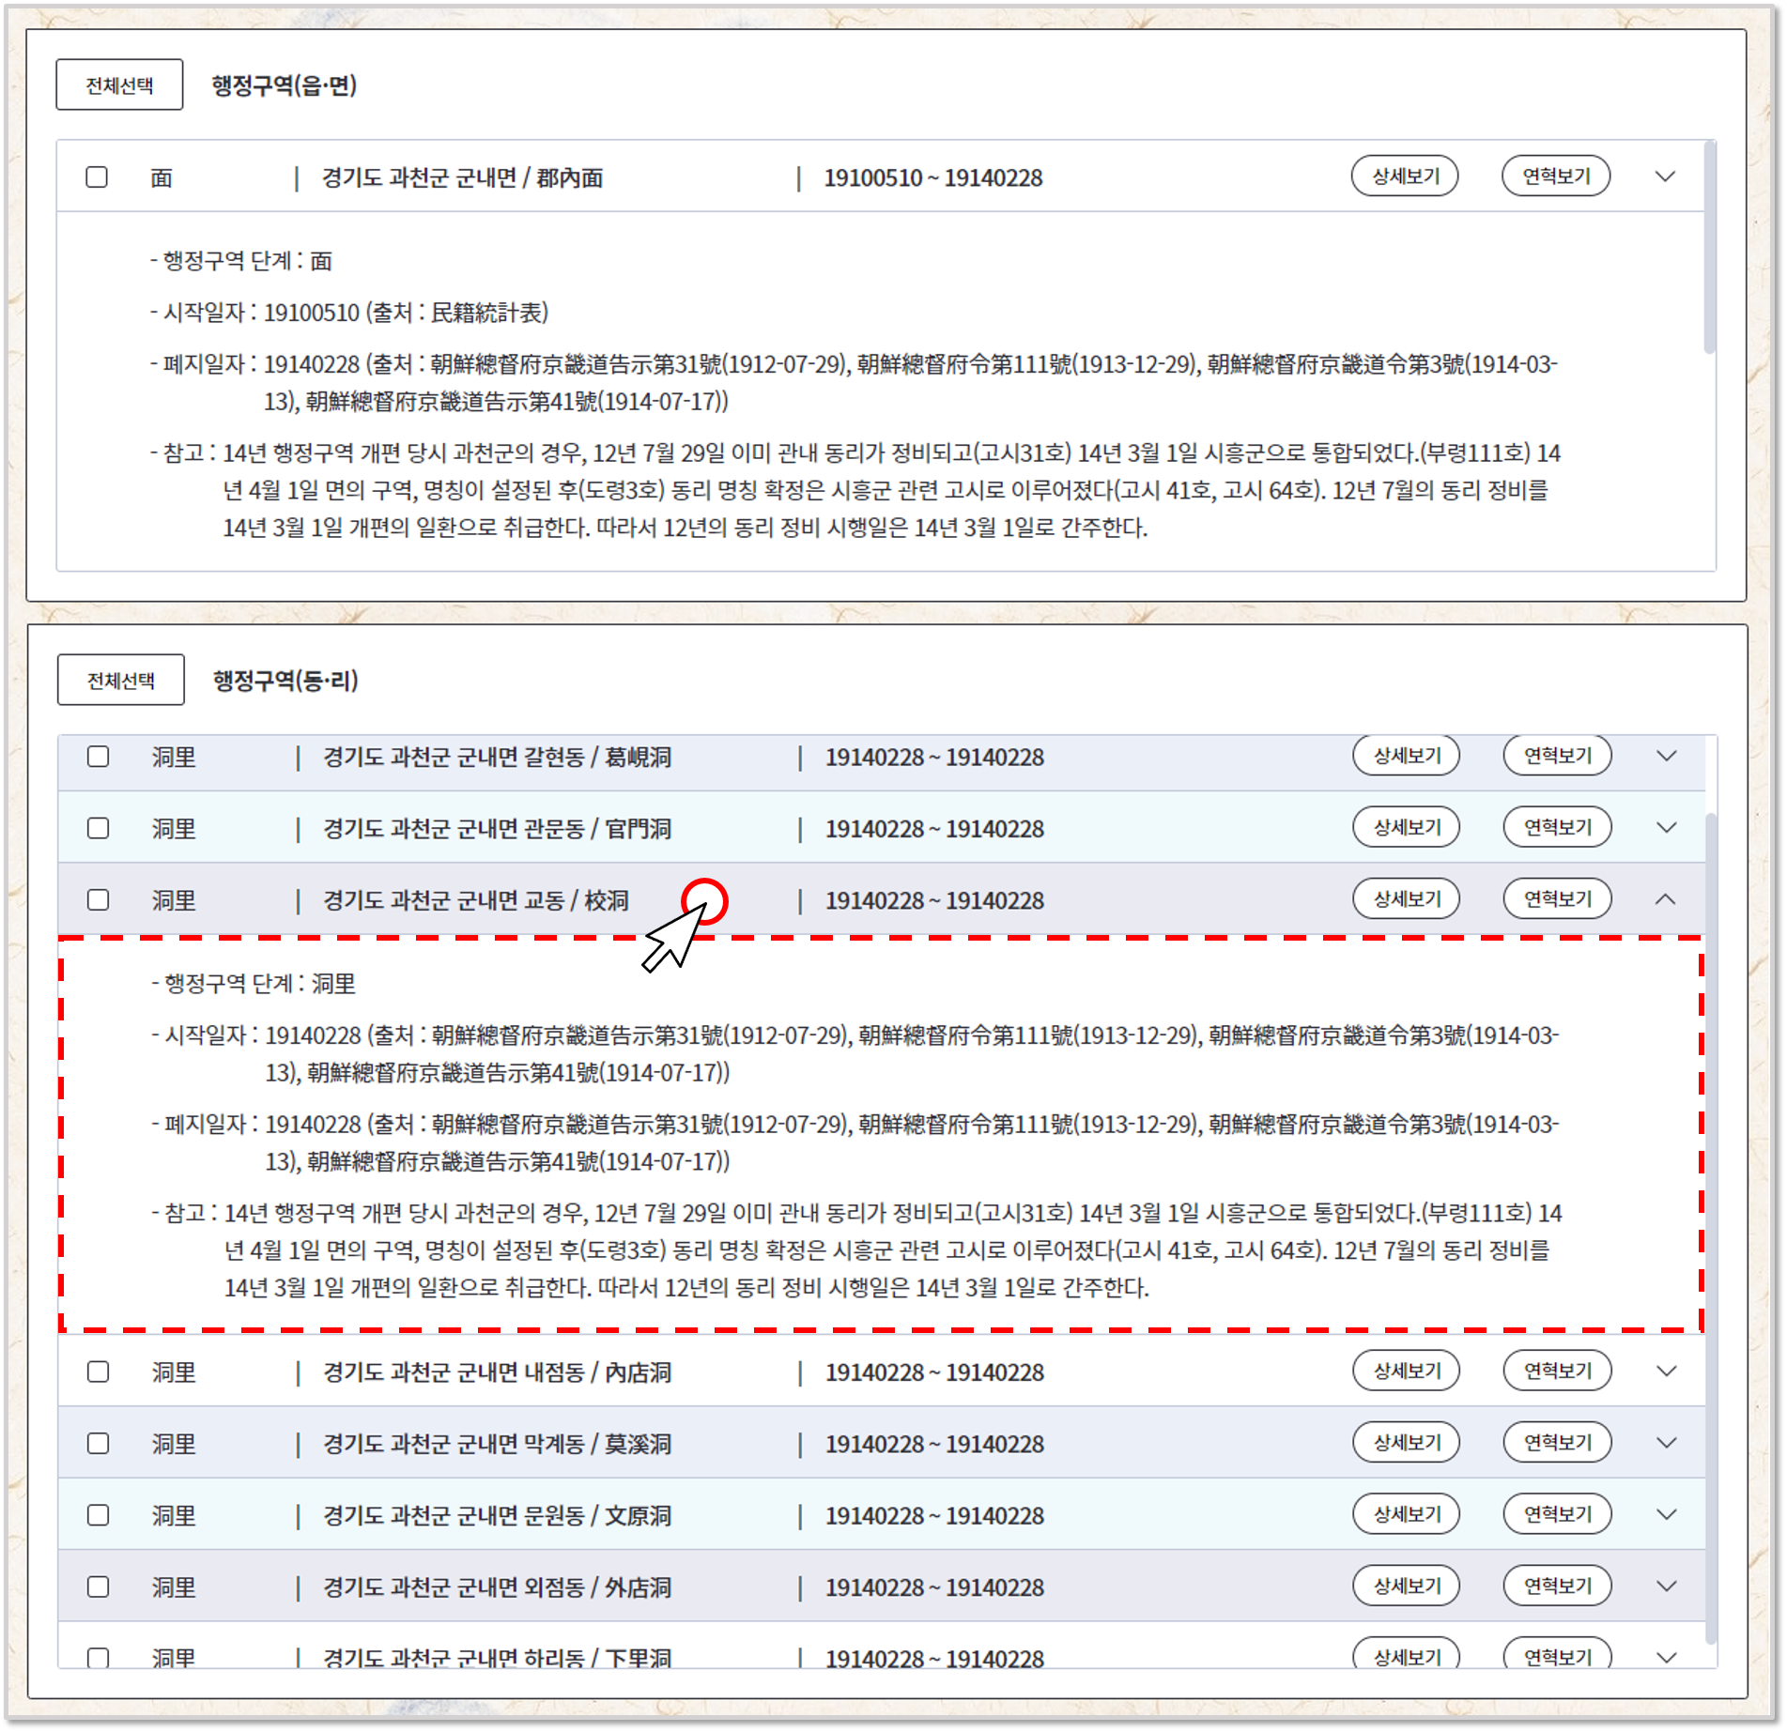
Task: Open 상세보기 for 막계동 row
Action: pos(1406,1443)
